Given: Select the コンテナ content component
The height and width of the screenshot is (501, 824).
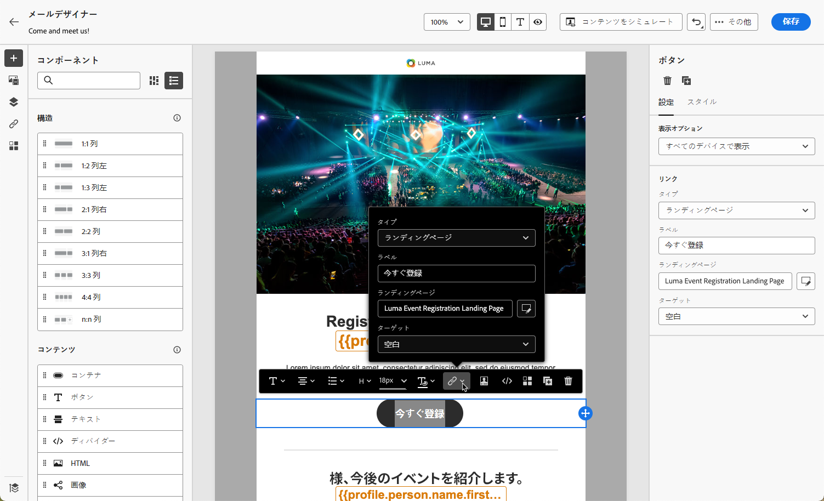Looking at the screenshot, I should (110, 375).
